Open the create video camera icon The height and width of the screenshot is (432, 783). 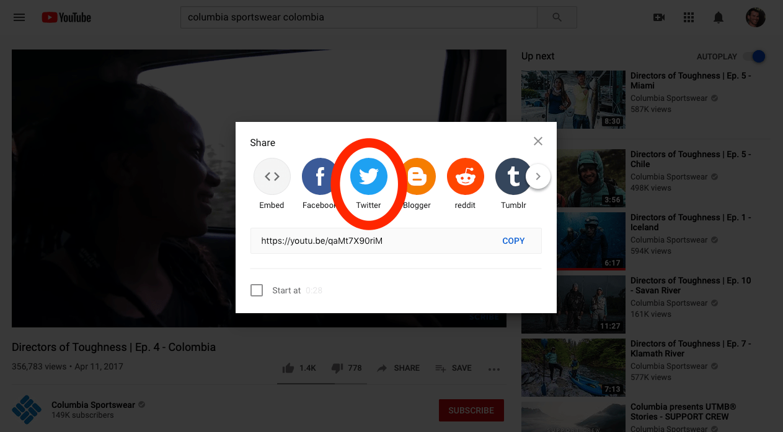click(x=659, y=17)
